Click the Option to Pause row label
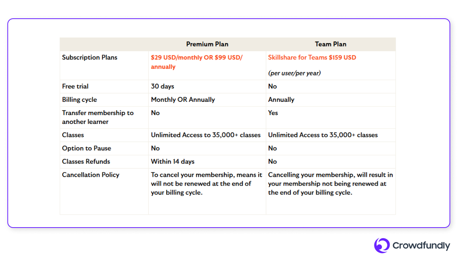458x263 pixels. click(86, 148)
